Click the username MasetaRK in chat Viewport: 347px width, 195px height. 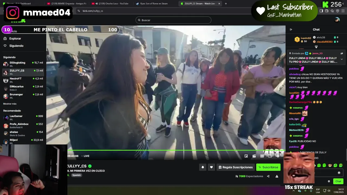pyautogui.click(x=295, y=113)
